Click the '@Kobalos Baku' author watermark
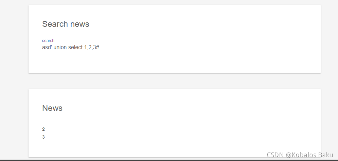The width and height of the screenshot is (338, 161). tap(309, 155)
